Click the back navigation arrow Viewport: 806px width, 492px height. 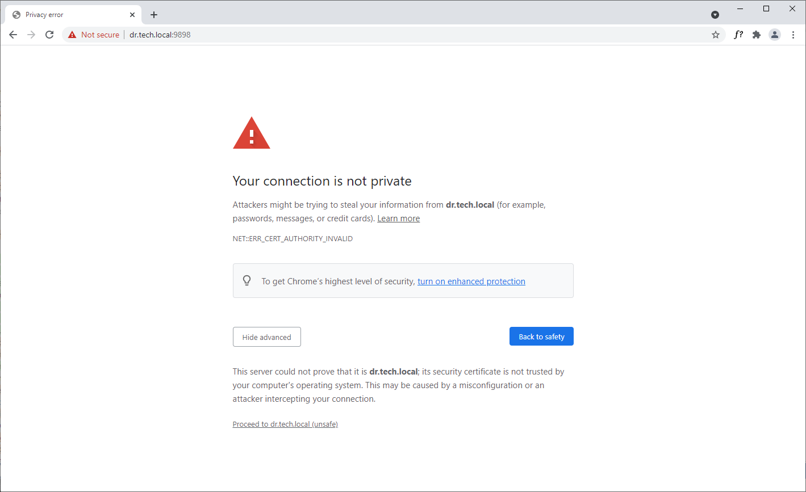pyautogui.click(x=13, y=35)
